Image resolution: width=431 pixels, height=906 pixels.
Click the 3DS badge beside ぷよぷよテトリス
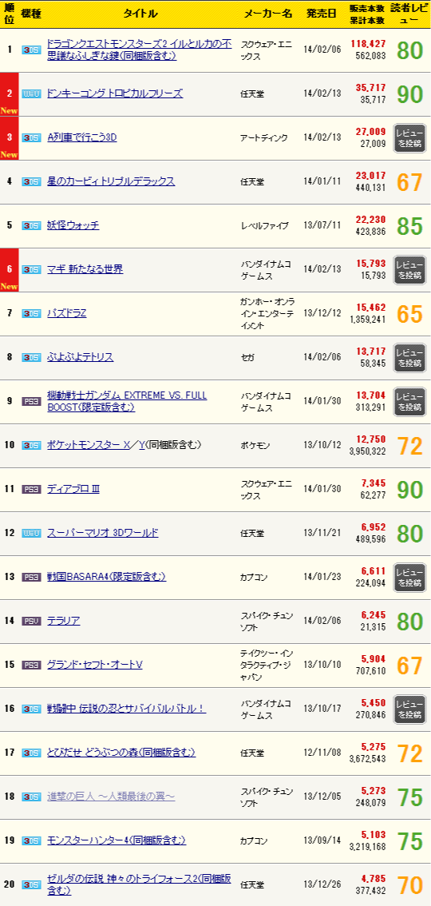tap(31, 357)
